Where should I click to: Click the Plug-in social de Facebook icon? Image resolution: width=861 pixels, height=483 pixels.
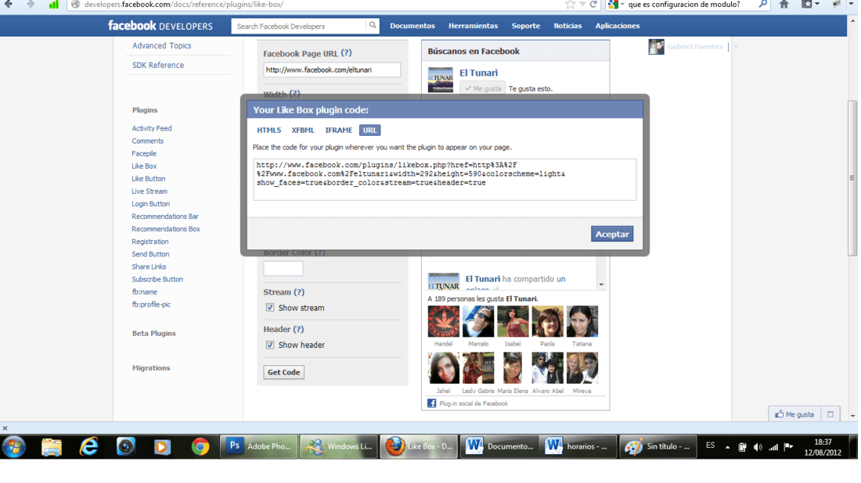(x=431, y=403)
